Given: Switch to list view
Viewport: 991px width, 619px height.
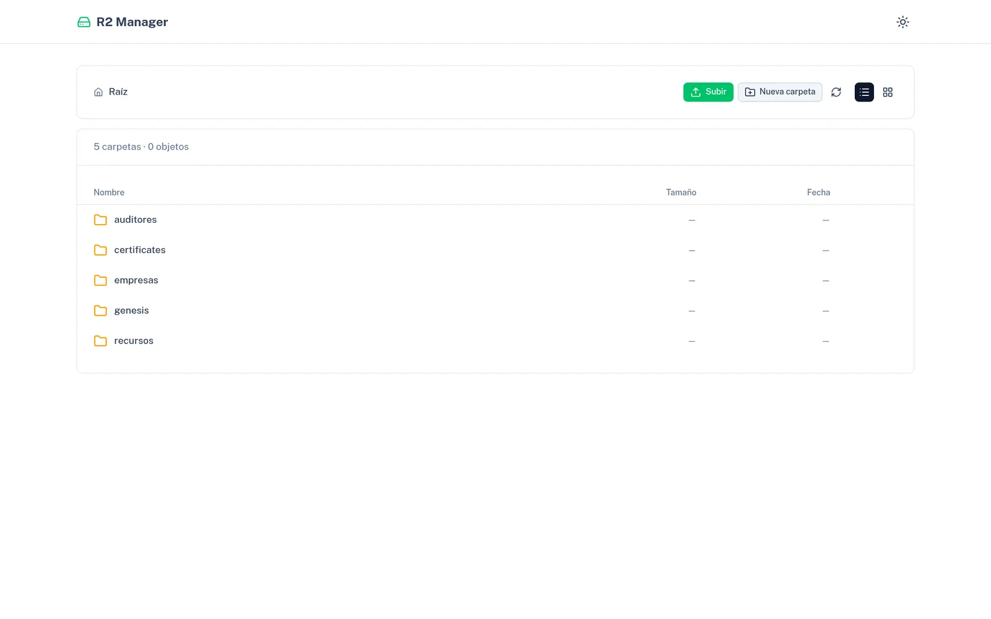Looking at the screenshot, I should (x=864, y=92).
